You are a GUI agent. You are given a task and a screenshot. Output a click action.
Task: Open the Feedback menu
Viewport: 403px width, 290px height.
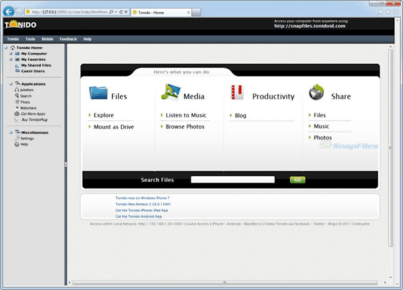[68, 39]
